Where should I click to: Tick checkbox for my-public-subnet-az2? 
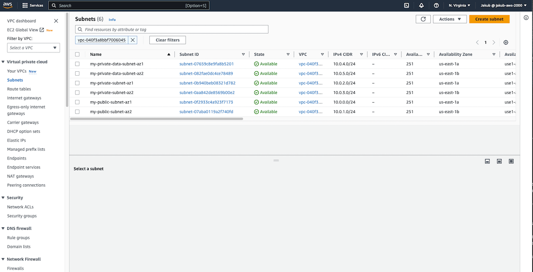pyautogui.click(x=78, y=112)
